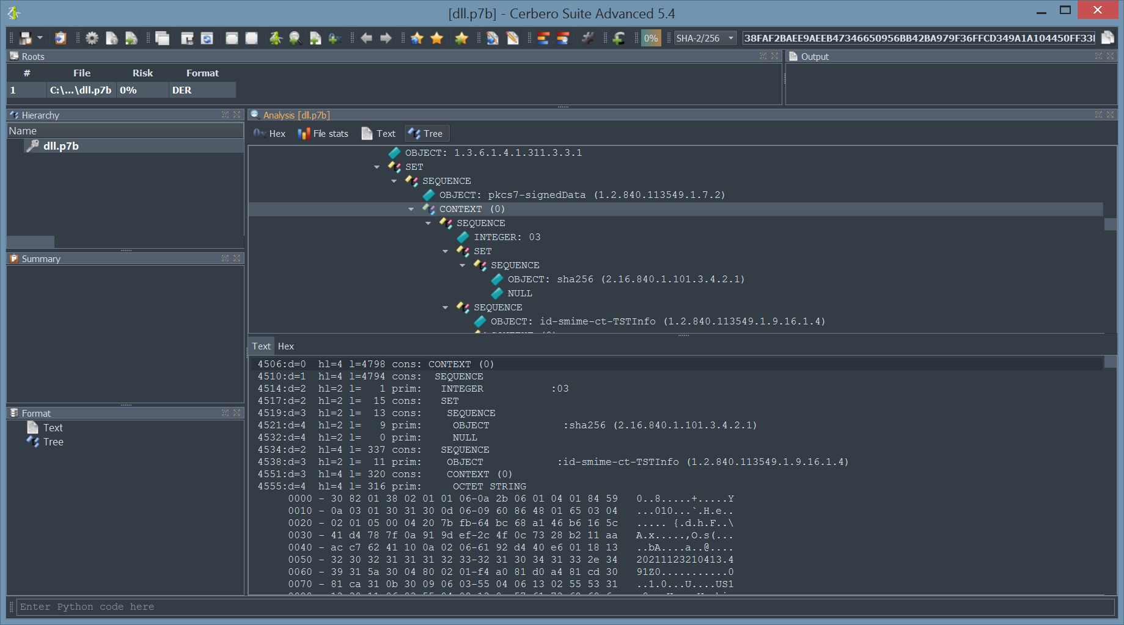Switch to the Text analysis view
This screenshot has width=1124, height=625.
(x=378, y=133)
